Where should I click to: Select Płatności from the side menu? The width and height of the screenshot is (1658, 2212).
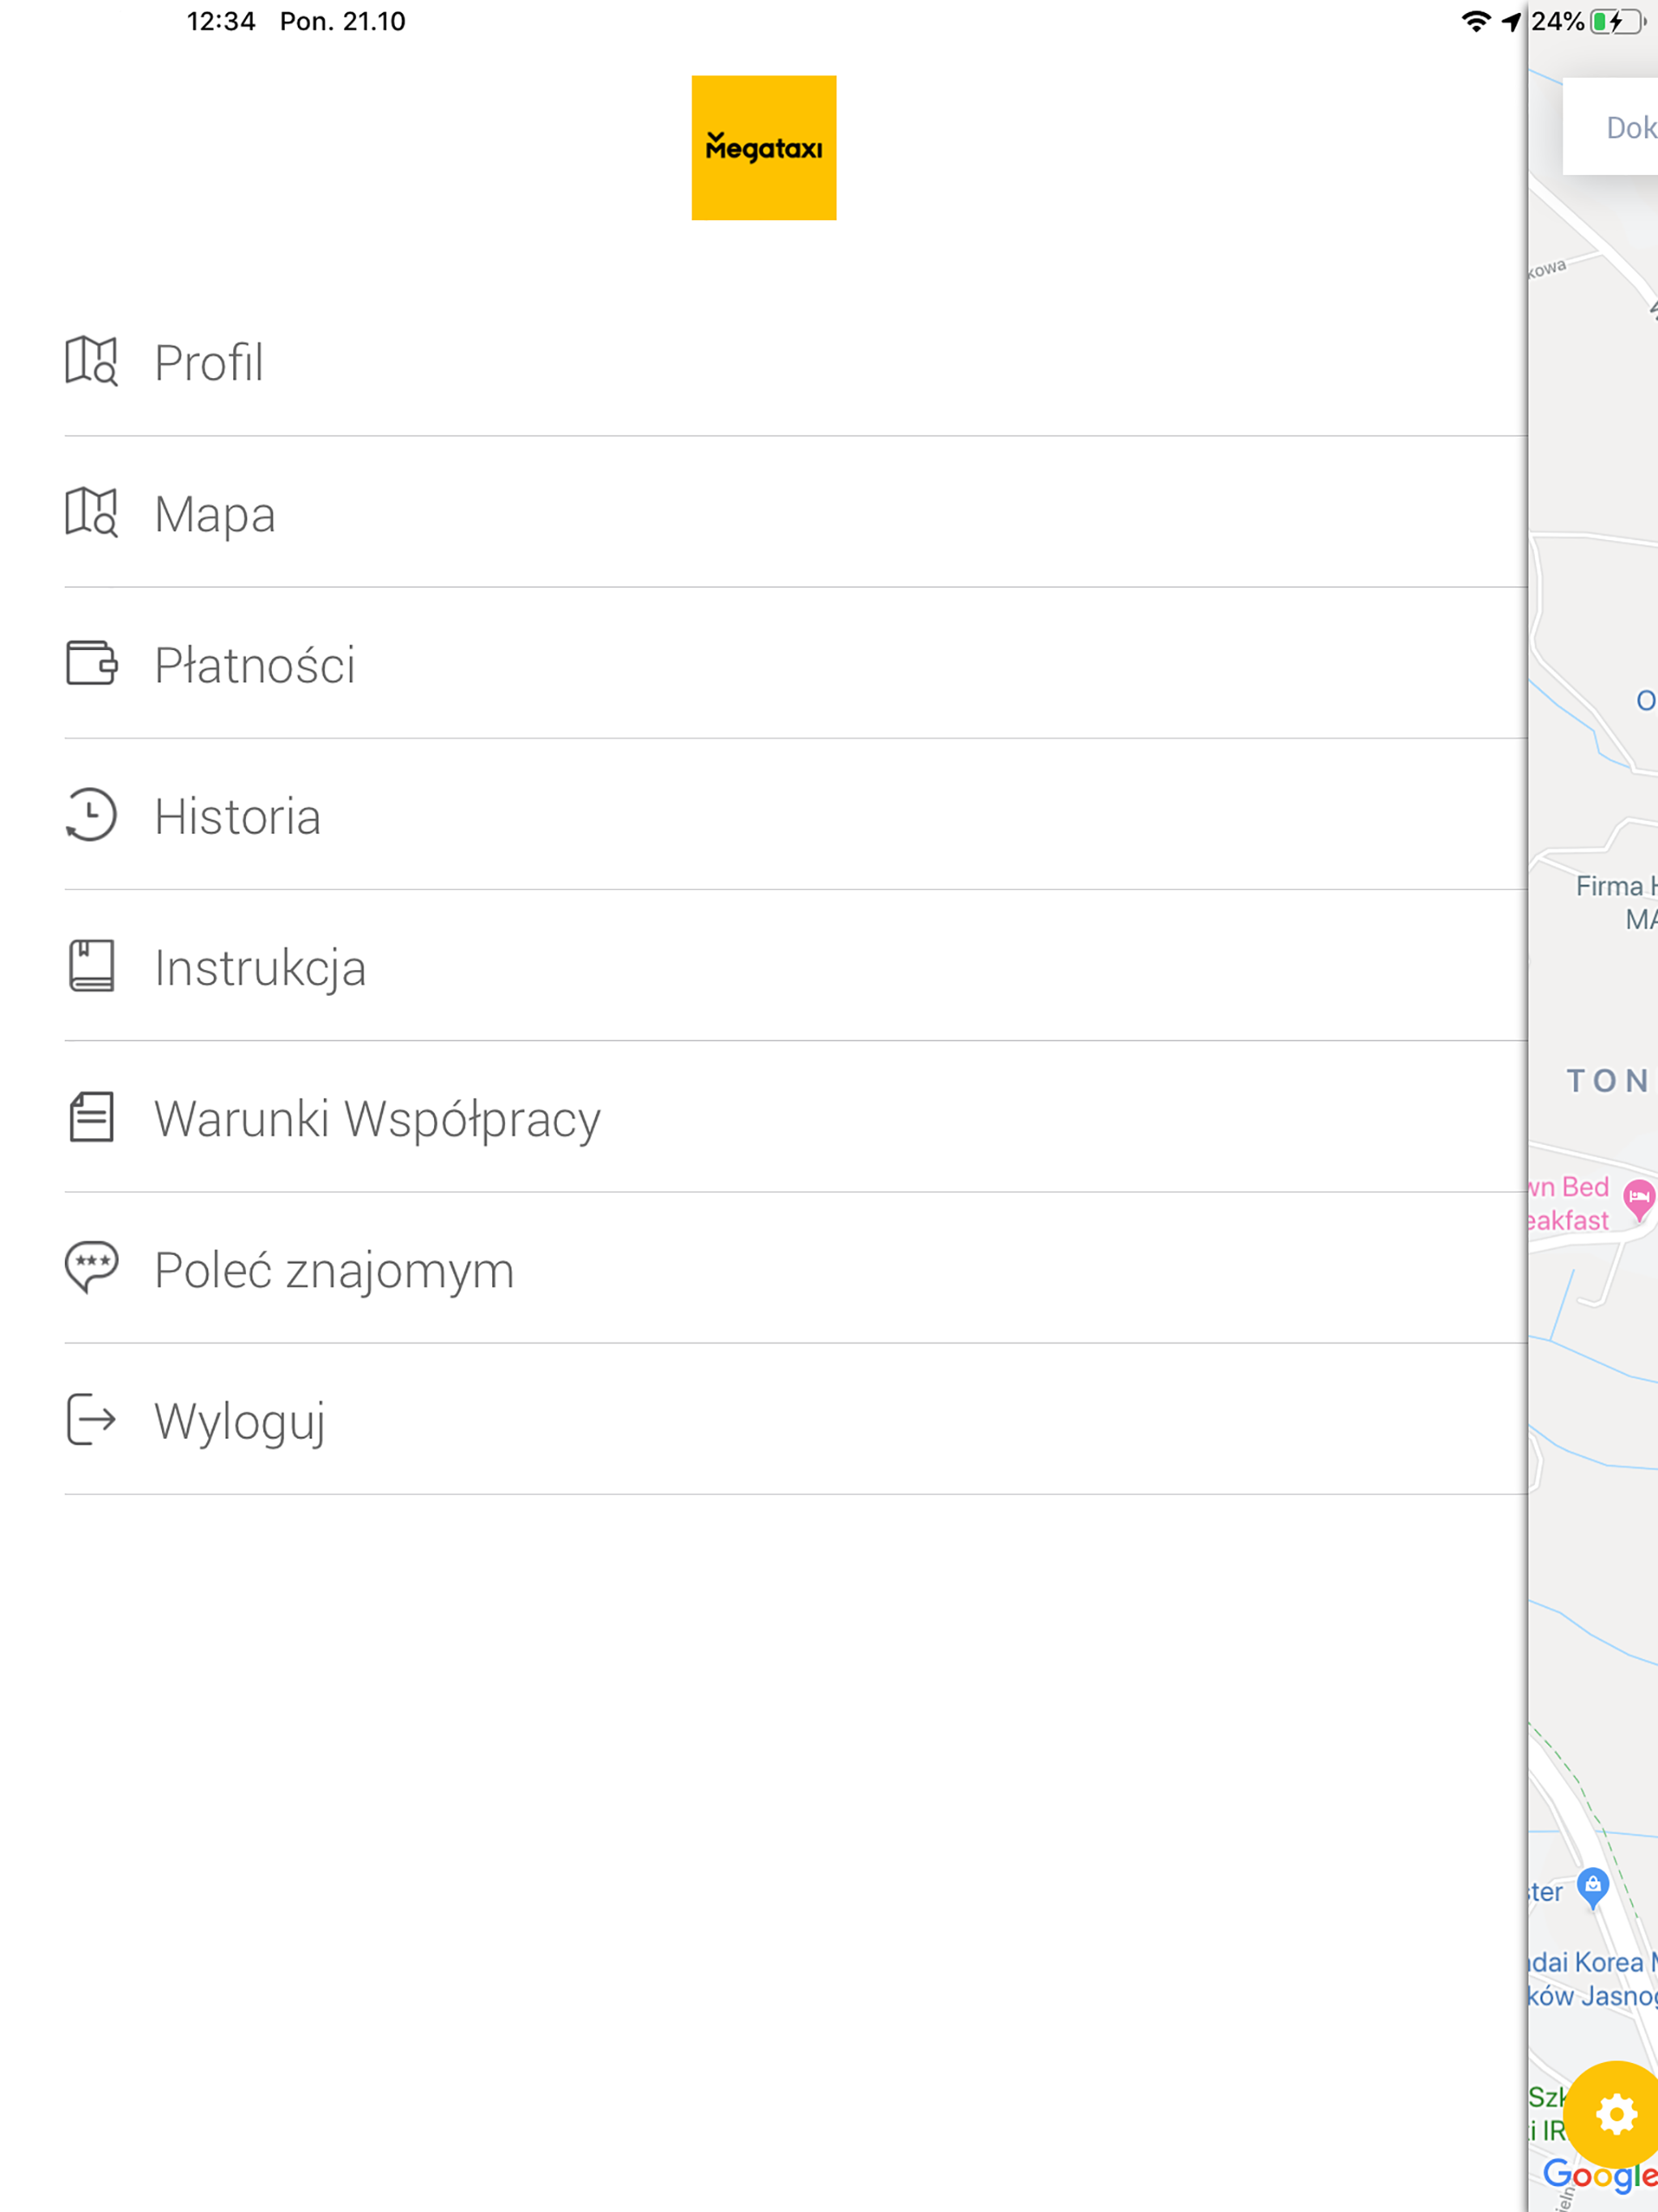tap(796, 664)
